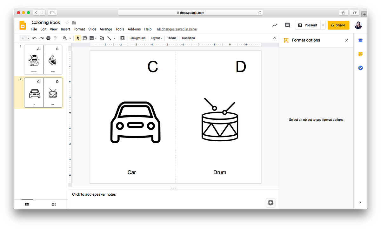This screenshot has width=381, height=229.
Task: Star the Coloring Book document
Action: coord(67,23)
